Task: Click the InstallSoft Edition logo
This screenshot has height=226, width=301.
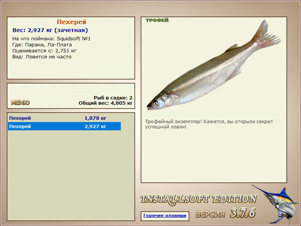Action: point(199,199)
